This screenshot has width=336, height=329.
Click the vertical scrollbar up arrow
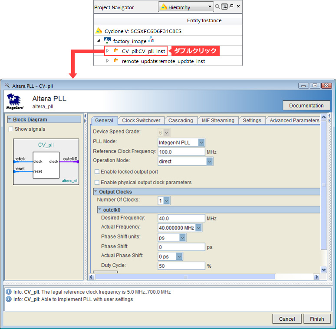(x=323, y=117)
